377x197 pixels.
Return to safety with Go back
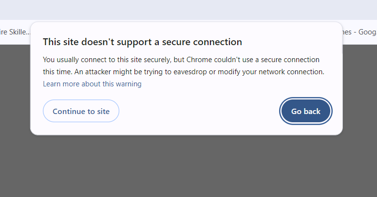[x=305, y=111]
